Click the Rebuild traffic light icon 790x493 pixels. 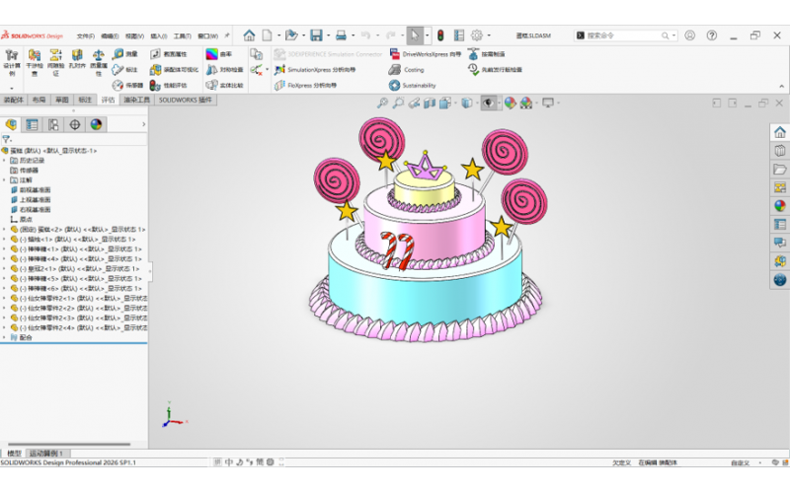[x=440, y=35]
